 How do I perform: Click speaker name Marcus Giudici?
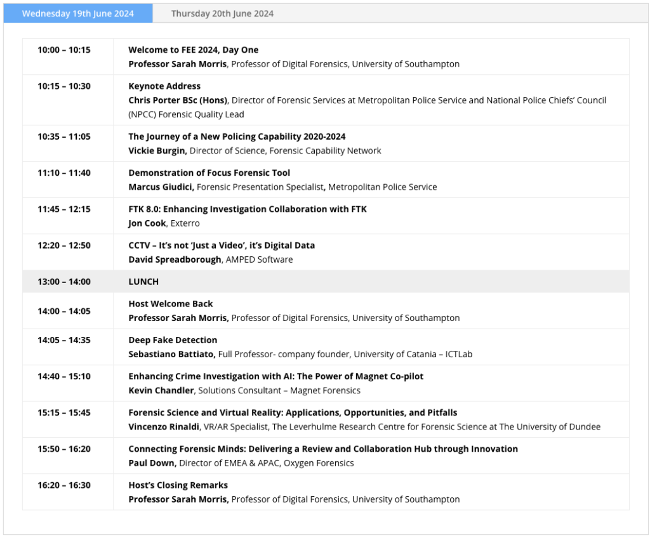click(x=161, y=187)
